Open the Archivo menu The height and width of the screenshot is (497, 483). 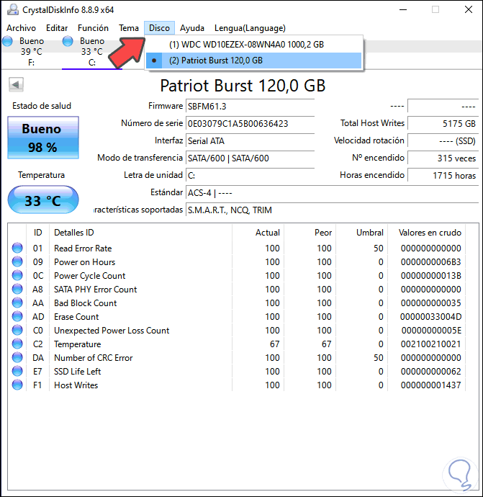21,28
